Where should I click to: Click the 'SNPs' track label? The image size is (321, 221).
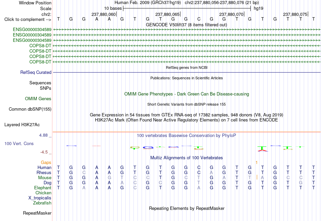coord(46,88)
